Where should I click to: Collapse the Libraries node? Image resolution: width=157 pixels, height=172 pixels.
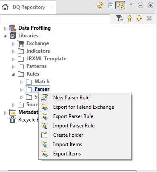pyautogui.click(x=5, y=36)
